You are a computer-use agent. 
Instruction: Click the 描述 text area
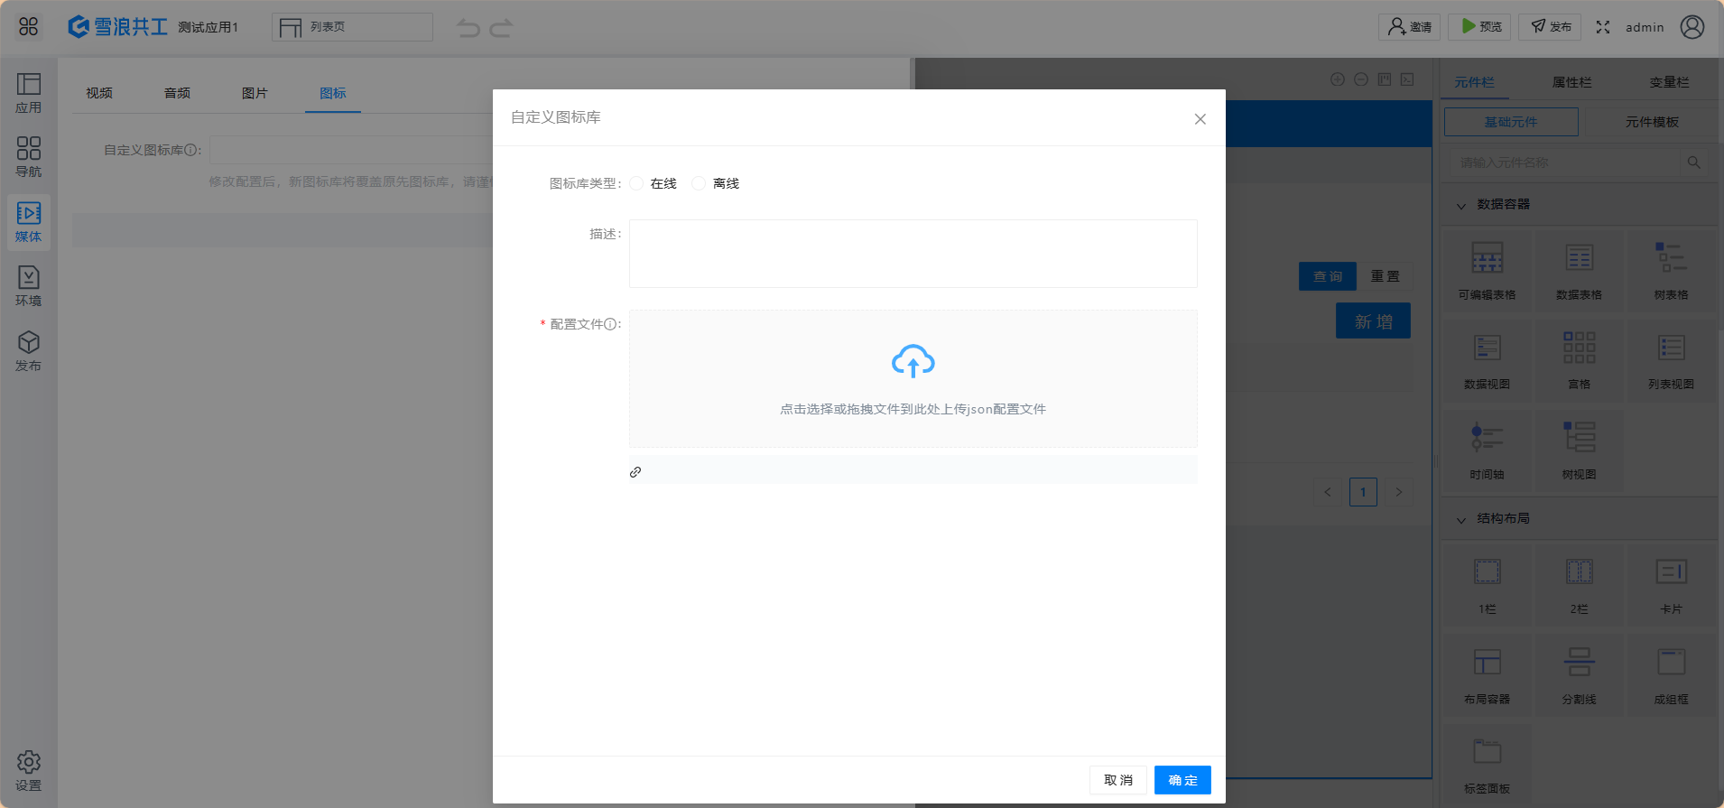point(913,254)
